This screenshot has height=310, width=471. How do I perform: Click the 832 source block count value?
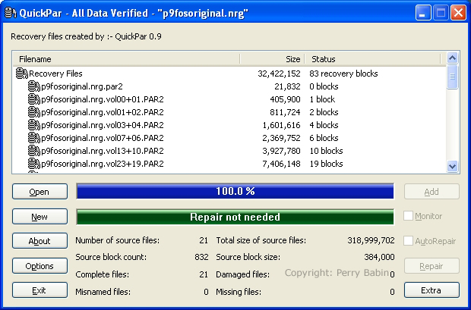[201, 257]
